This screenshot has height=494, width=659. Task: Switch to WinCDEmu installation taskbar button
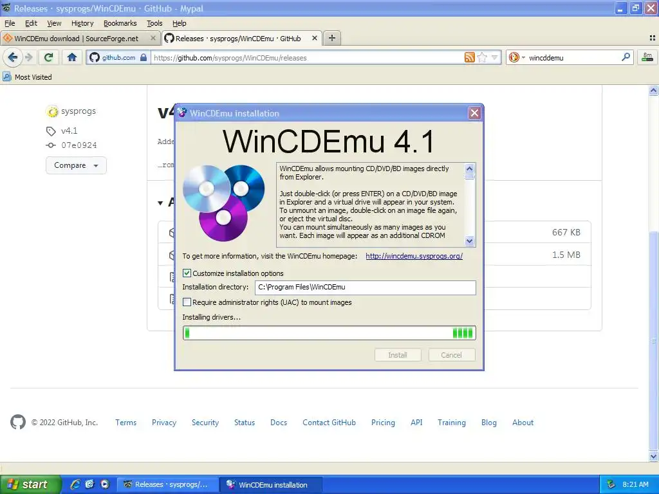(272, 485)
